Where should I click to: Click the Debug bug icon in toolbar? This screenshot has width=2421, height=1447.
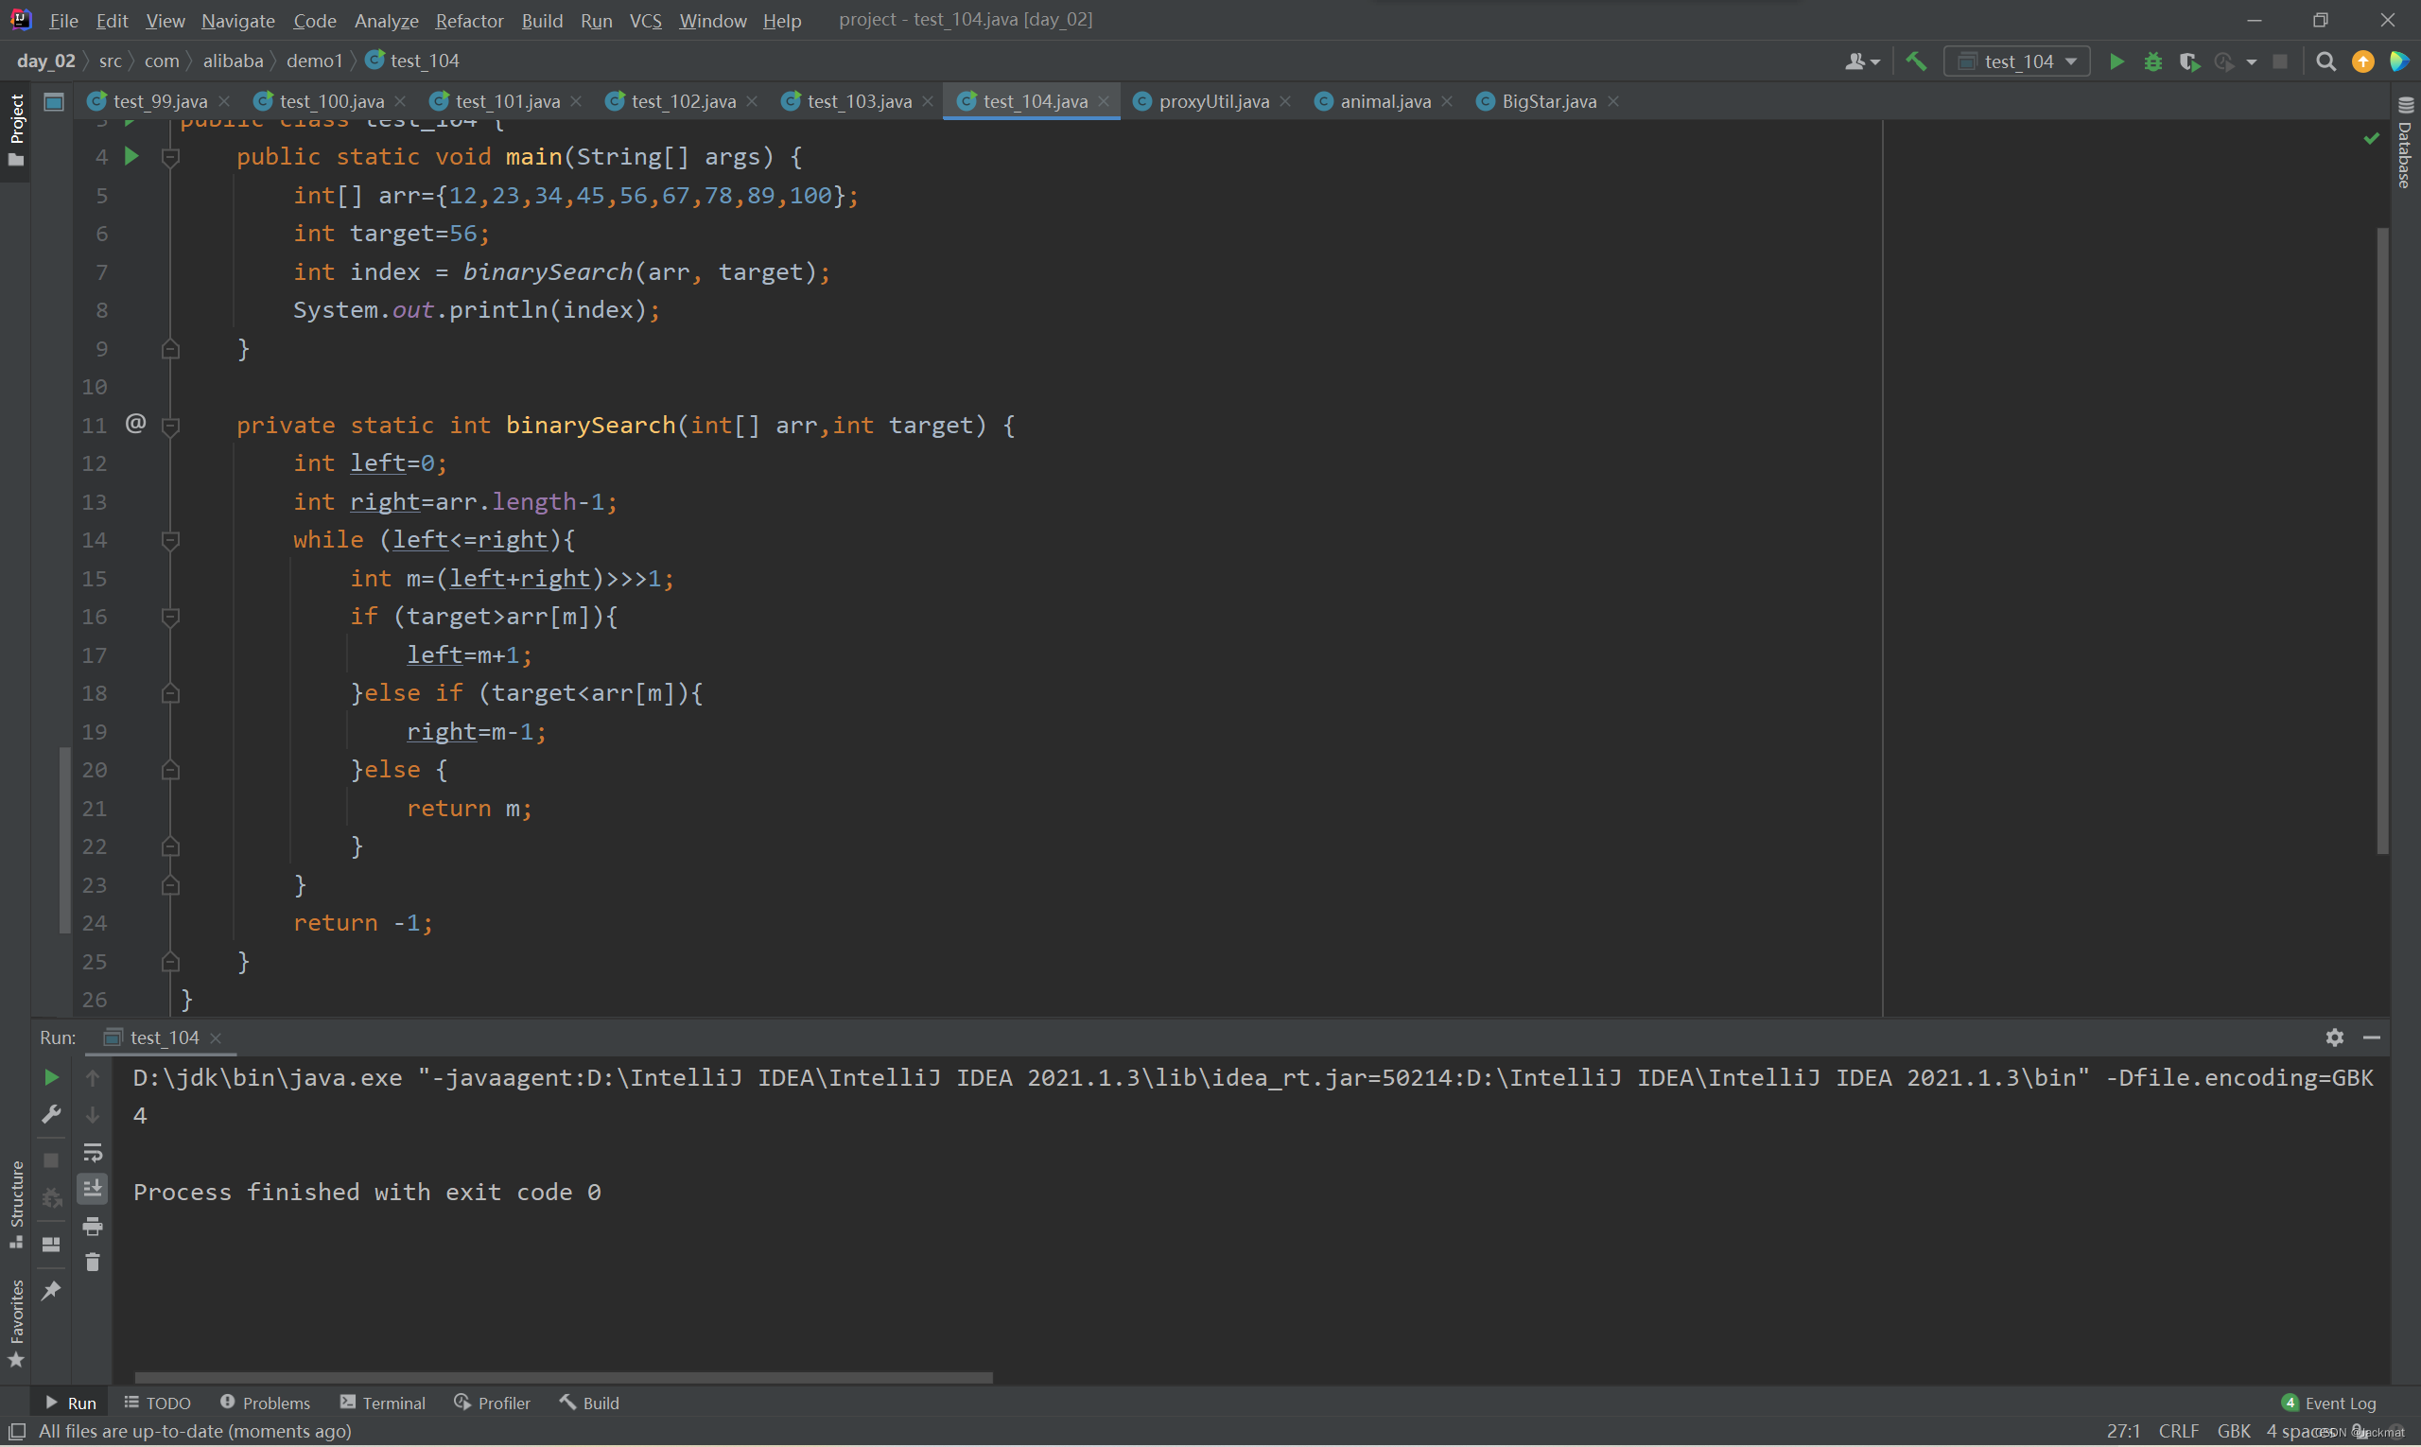pyautogui.click(x=2152, y=61)
